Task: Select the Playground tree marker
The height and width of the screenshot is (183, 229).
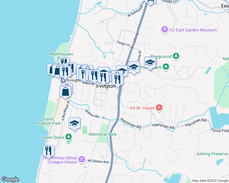Action: (176, 56)
